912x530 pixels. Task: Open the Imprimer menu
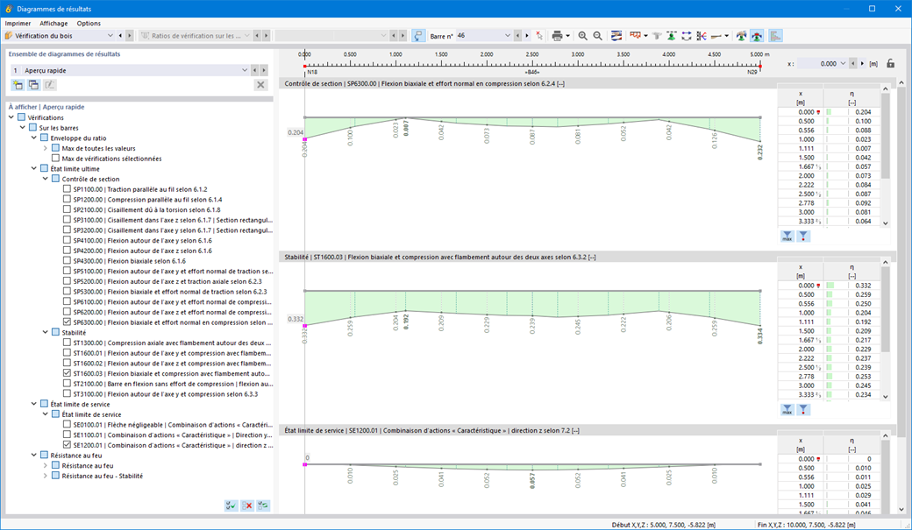[18, 24]
